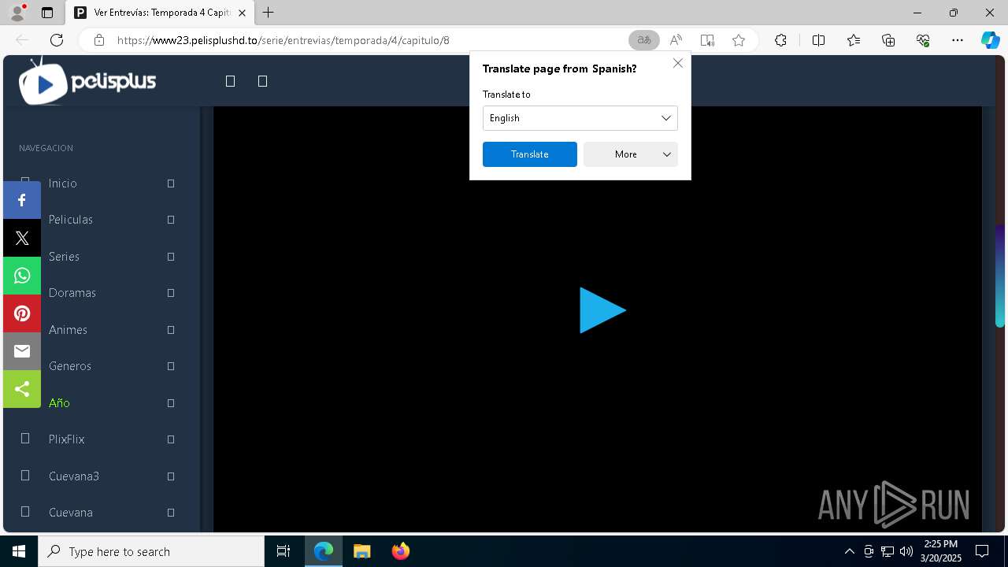Open the browser profile icon
The height and width of the screenshot is (567, 1008).
coord(17,13)
